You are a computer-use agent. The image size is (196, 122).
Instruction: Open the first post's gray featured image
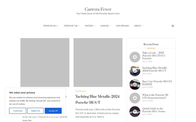pos(45,63)
